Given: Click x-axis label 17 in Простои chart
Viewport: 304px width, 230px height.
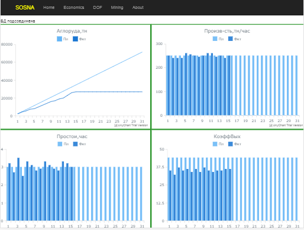Looking at the screenshot, I should [80, 226].
